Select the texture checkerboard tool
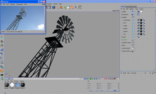This screenshot has height=94, width=156. 2,42
